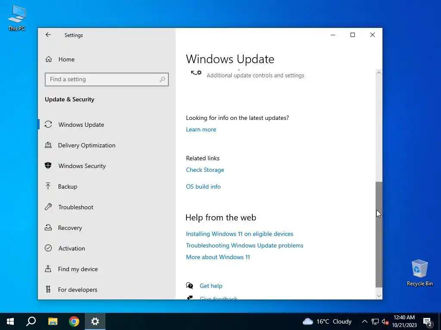Close the Settings window
Screen dimensions: 441x330
click(x=373, y=35)
